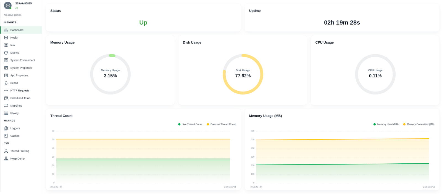Click the Scheduled Tasks calendar icon

(x=6, y=98)
